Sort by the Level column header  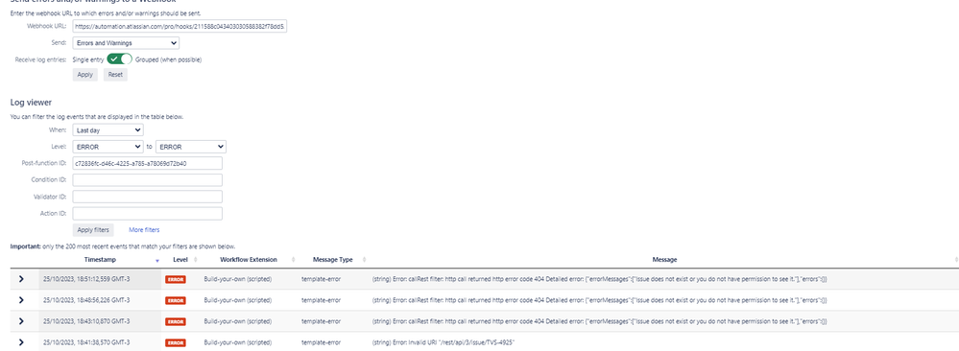tap(180, 260)
